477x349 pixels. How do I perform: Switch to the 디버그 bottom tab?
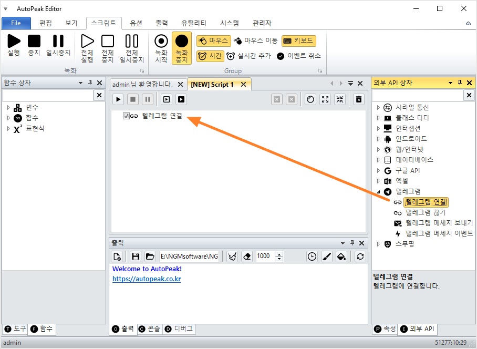coord(179,329)
